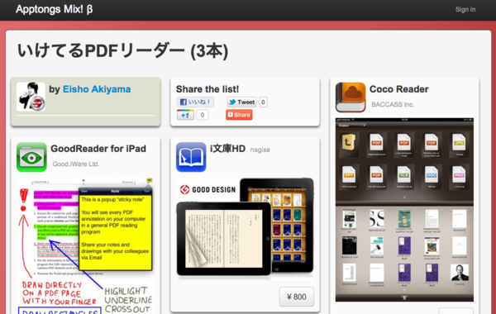Screen dimensions: 496x314
Task: Click the Sign in link
Action: pos(465,9)
